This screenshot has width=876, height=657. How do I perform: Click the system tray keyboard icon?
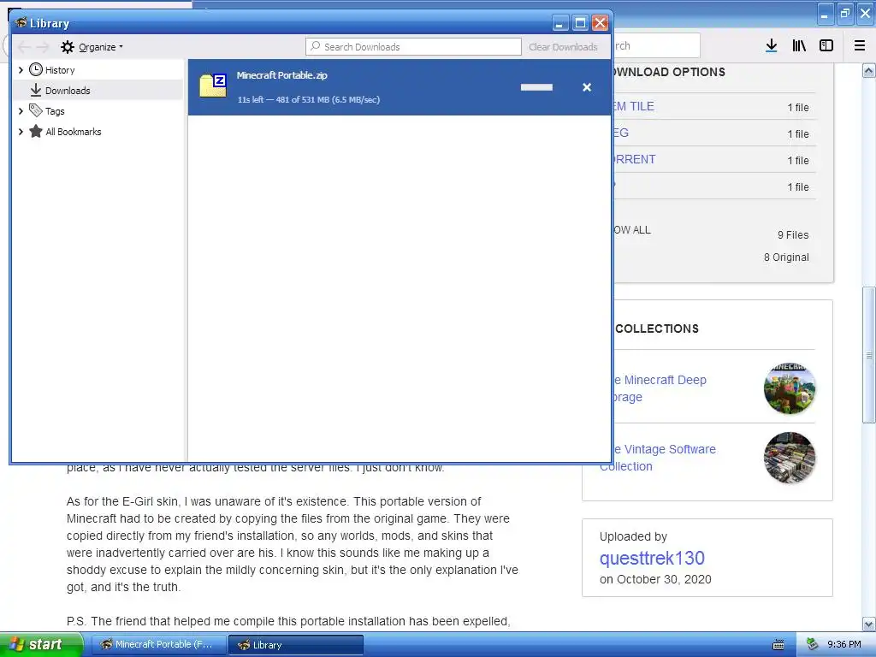pyautogui.click(x=778, y=645)
